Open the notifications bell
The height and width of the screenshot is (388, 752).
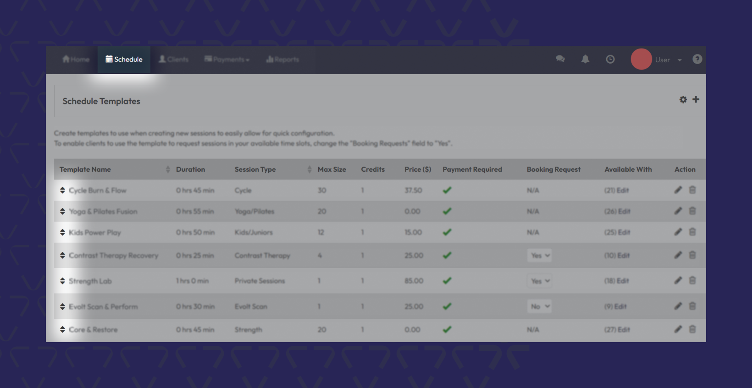tap(585, 59)
